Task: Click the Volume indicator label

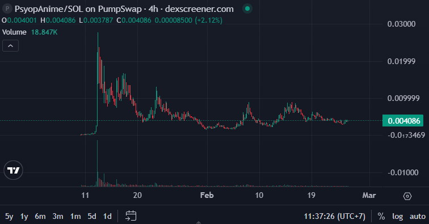Action: [x=14, y=32]
